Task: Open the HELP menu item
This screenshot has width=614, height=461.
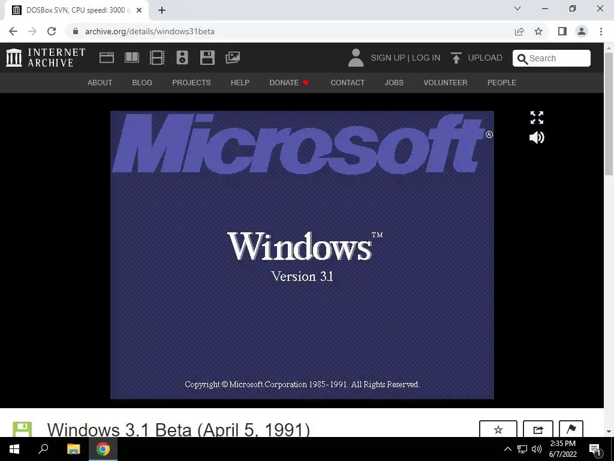Action: click(240, 83)
